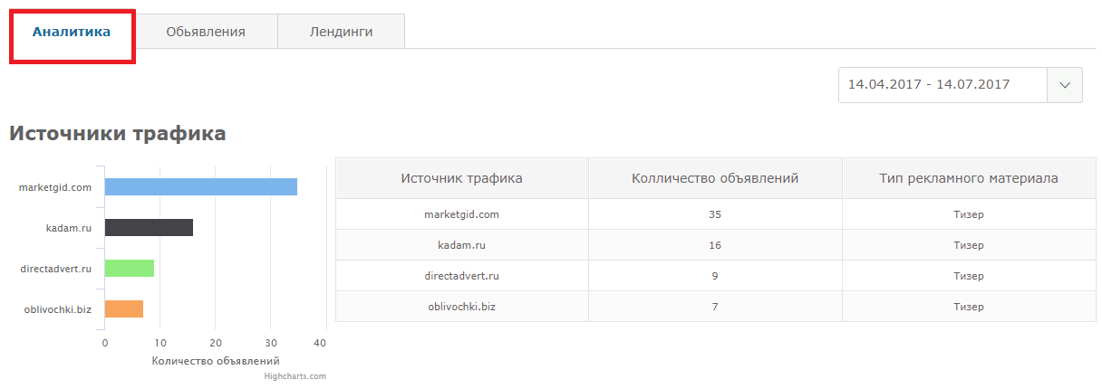Click the Колличество объявлений column header
This screenshot has width=1102, height=389.
coord(715,178)
